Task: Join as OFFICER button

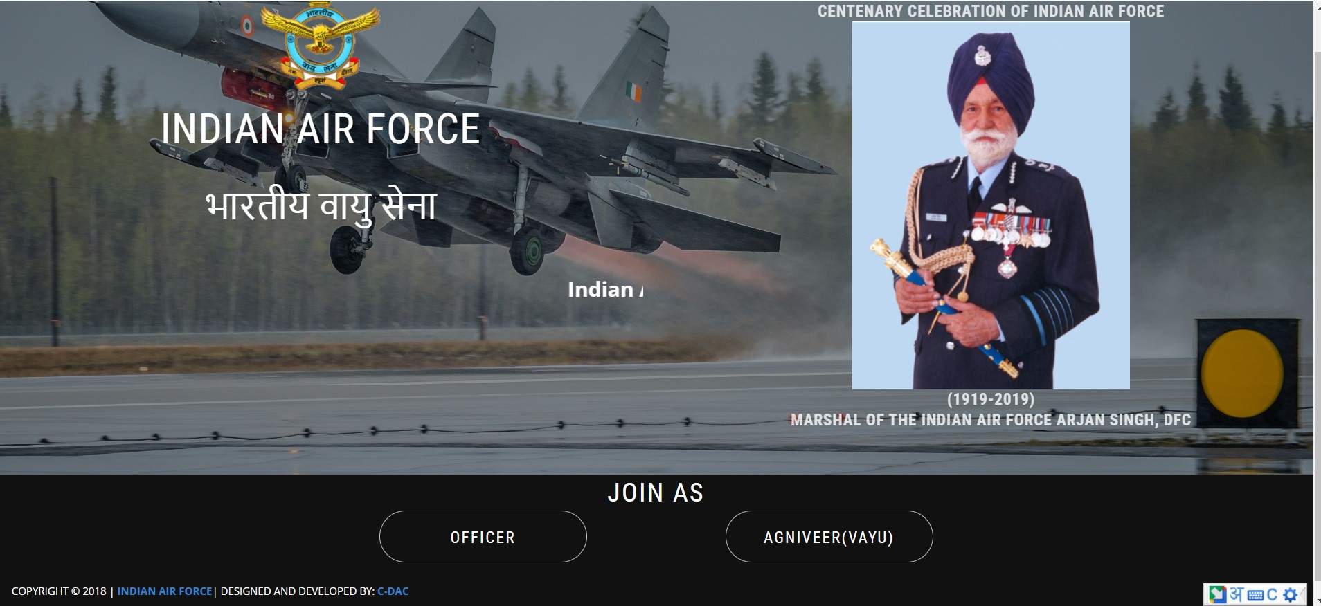Action: [483, 537]
